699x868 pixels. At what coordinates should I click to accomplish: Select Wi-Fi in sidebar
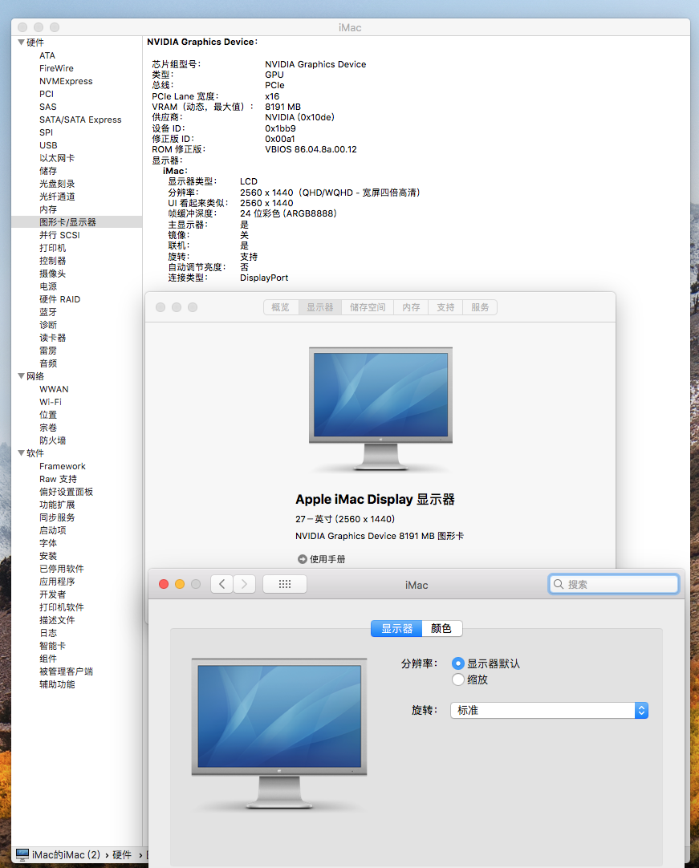pos(51,402)
